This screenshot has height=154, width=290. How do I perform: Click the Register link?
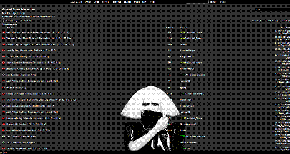pyautogui.click(x=6, y=13)
